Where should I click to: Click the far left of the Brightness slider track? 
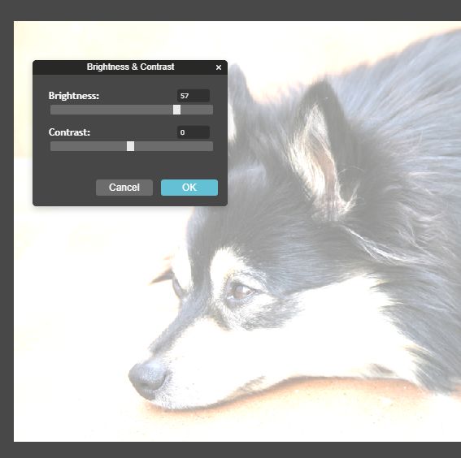pyautogui.click(x=53, y=110)
